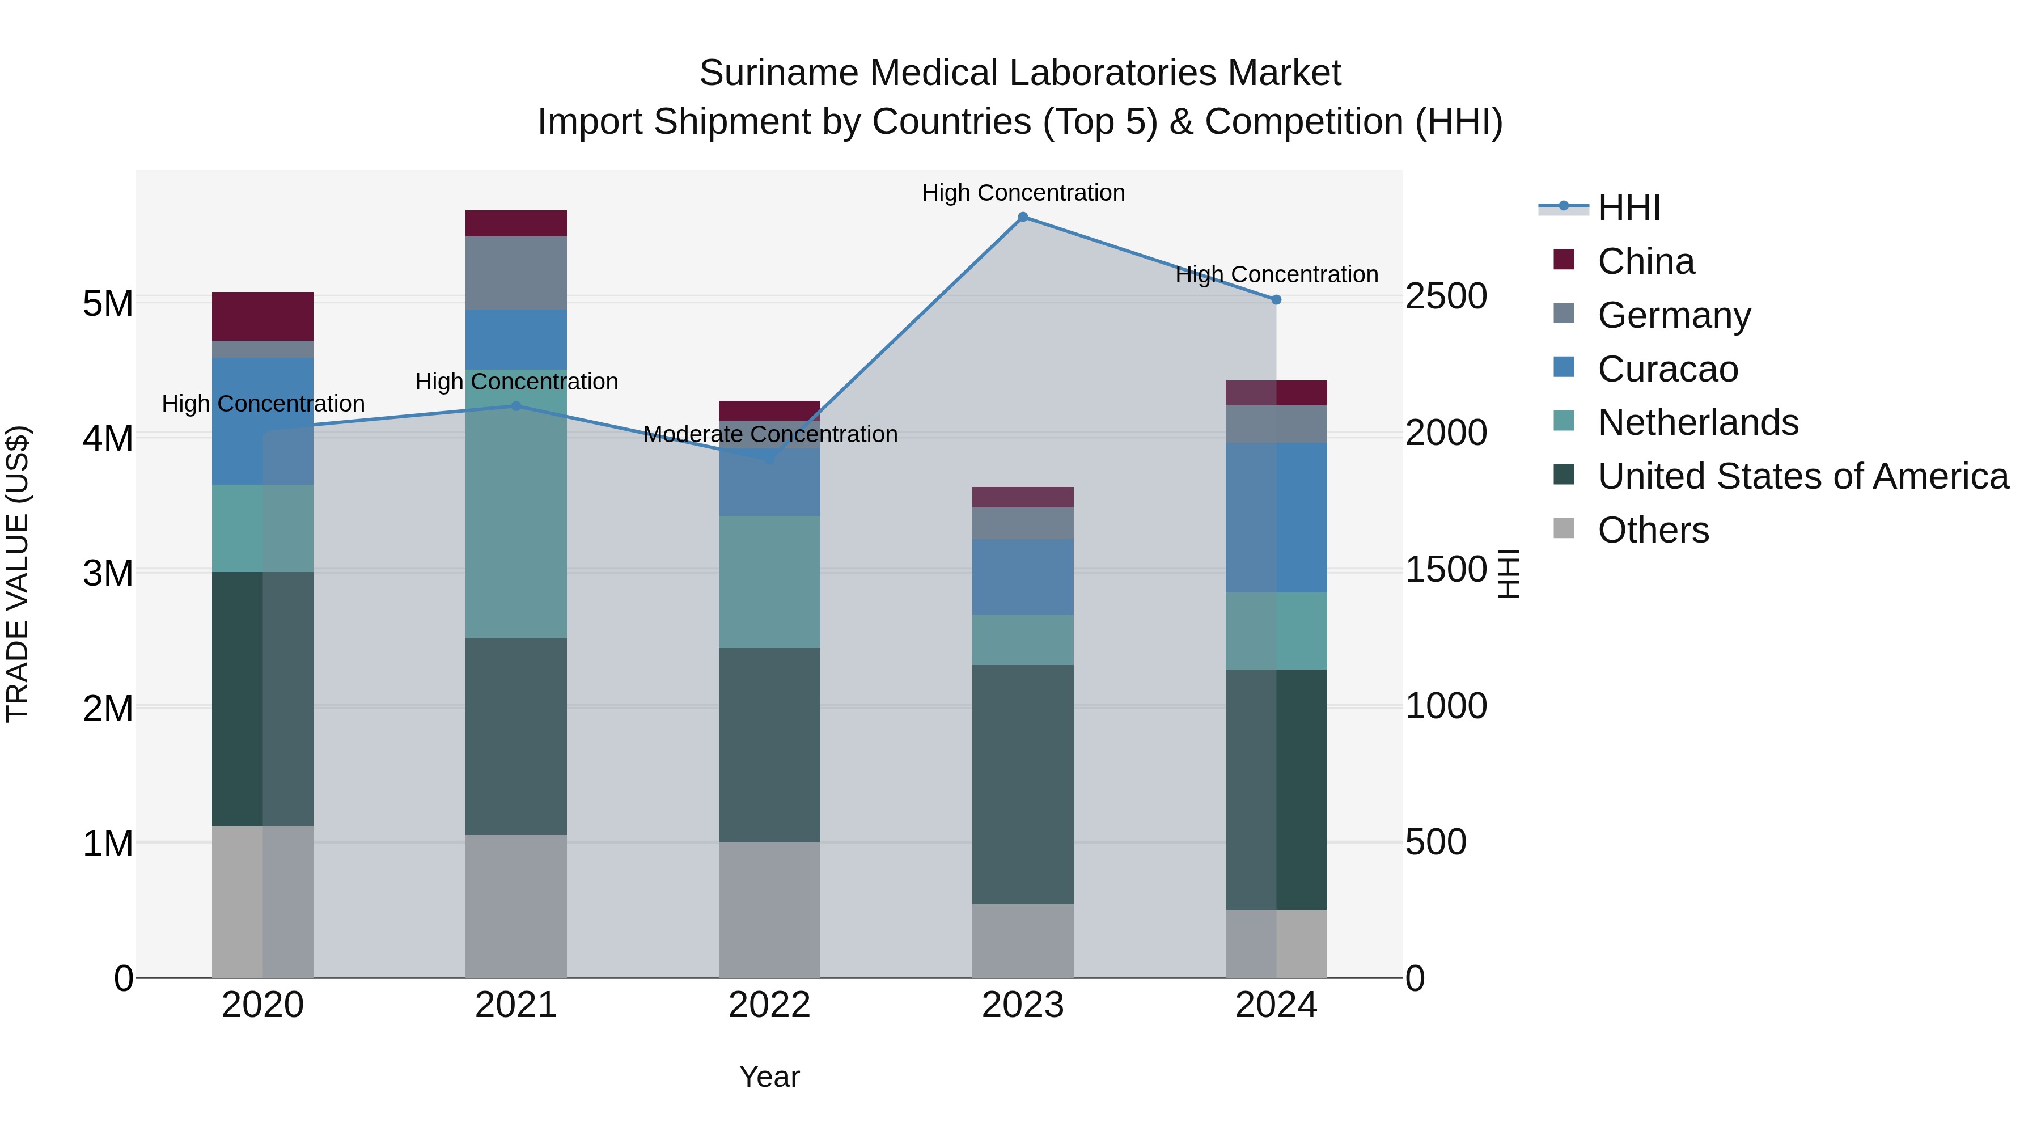The height and width of the screenshot is (1148, 2041).
Task: Click the China color swatch in legend
Action: point(1564,259)
